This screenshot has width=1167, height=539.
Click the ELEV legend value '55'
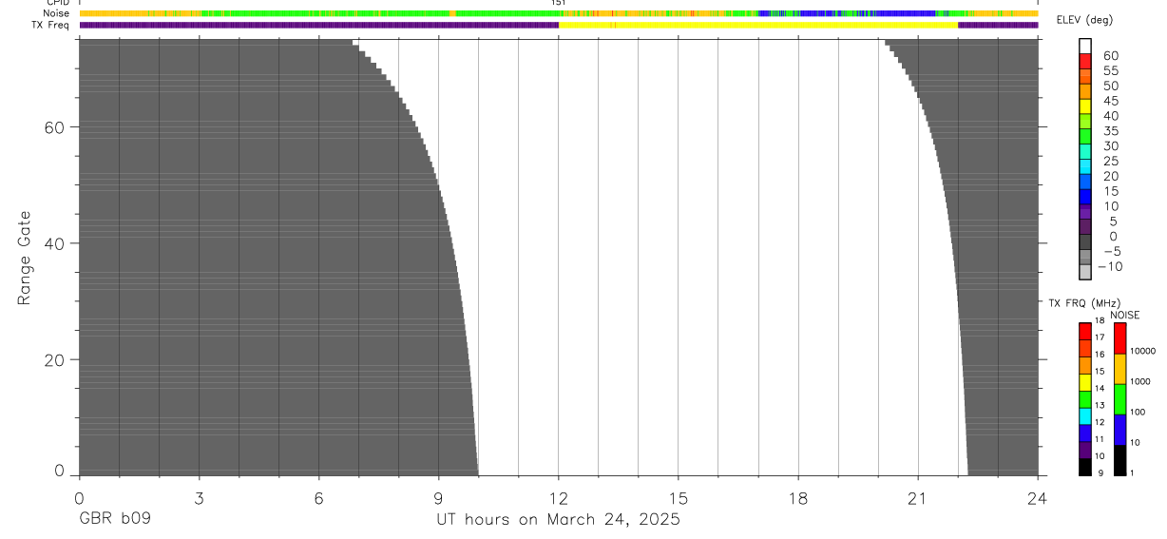point(1111,70)
